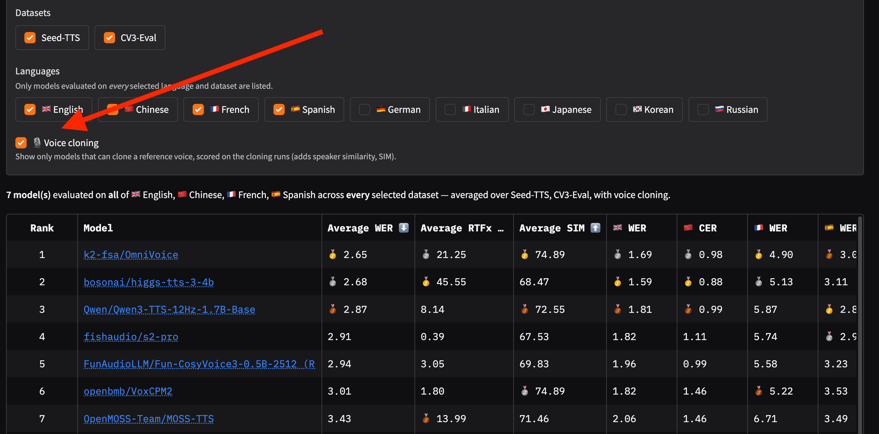Click the up-arrow sort icon beside Average SIM
The image size is (879, 434).
point(595,228)
